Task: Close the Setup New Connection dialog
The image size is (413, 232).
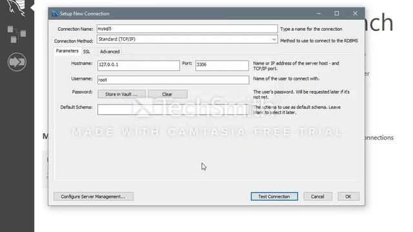Action: click(x=356, y=14)
